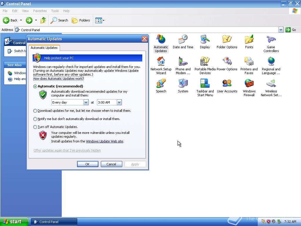This screenshot has height=226, width=301.
Task: Click the Up folder toolbar icon
Action: (43, 20)
